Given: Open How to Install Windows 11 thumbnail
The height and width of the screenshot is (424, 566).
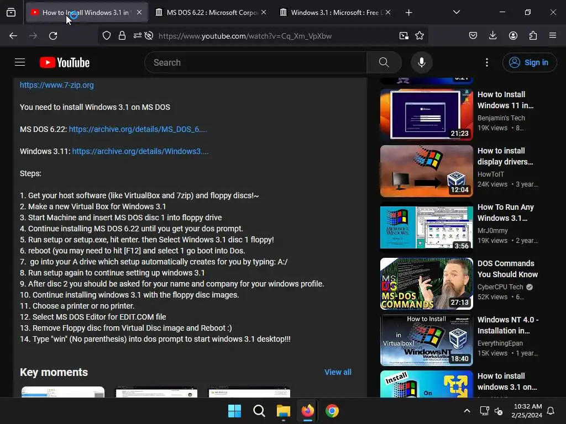Looking at the screenshot, I should (x=426, y=115).
